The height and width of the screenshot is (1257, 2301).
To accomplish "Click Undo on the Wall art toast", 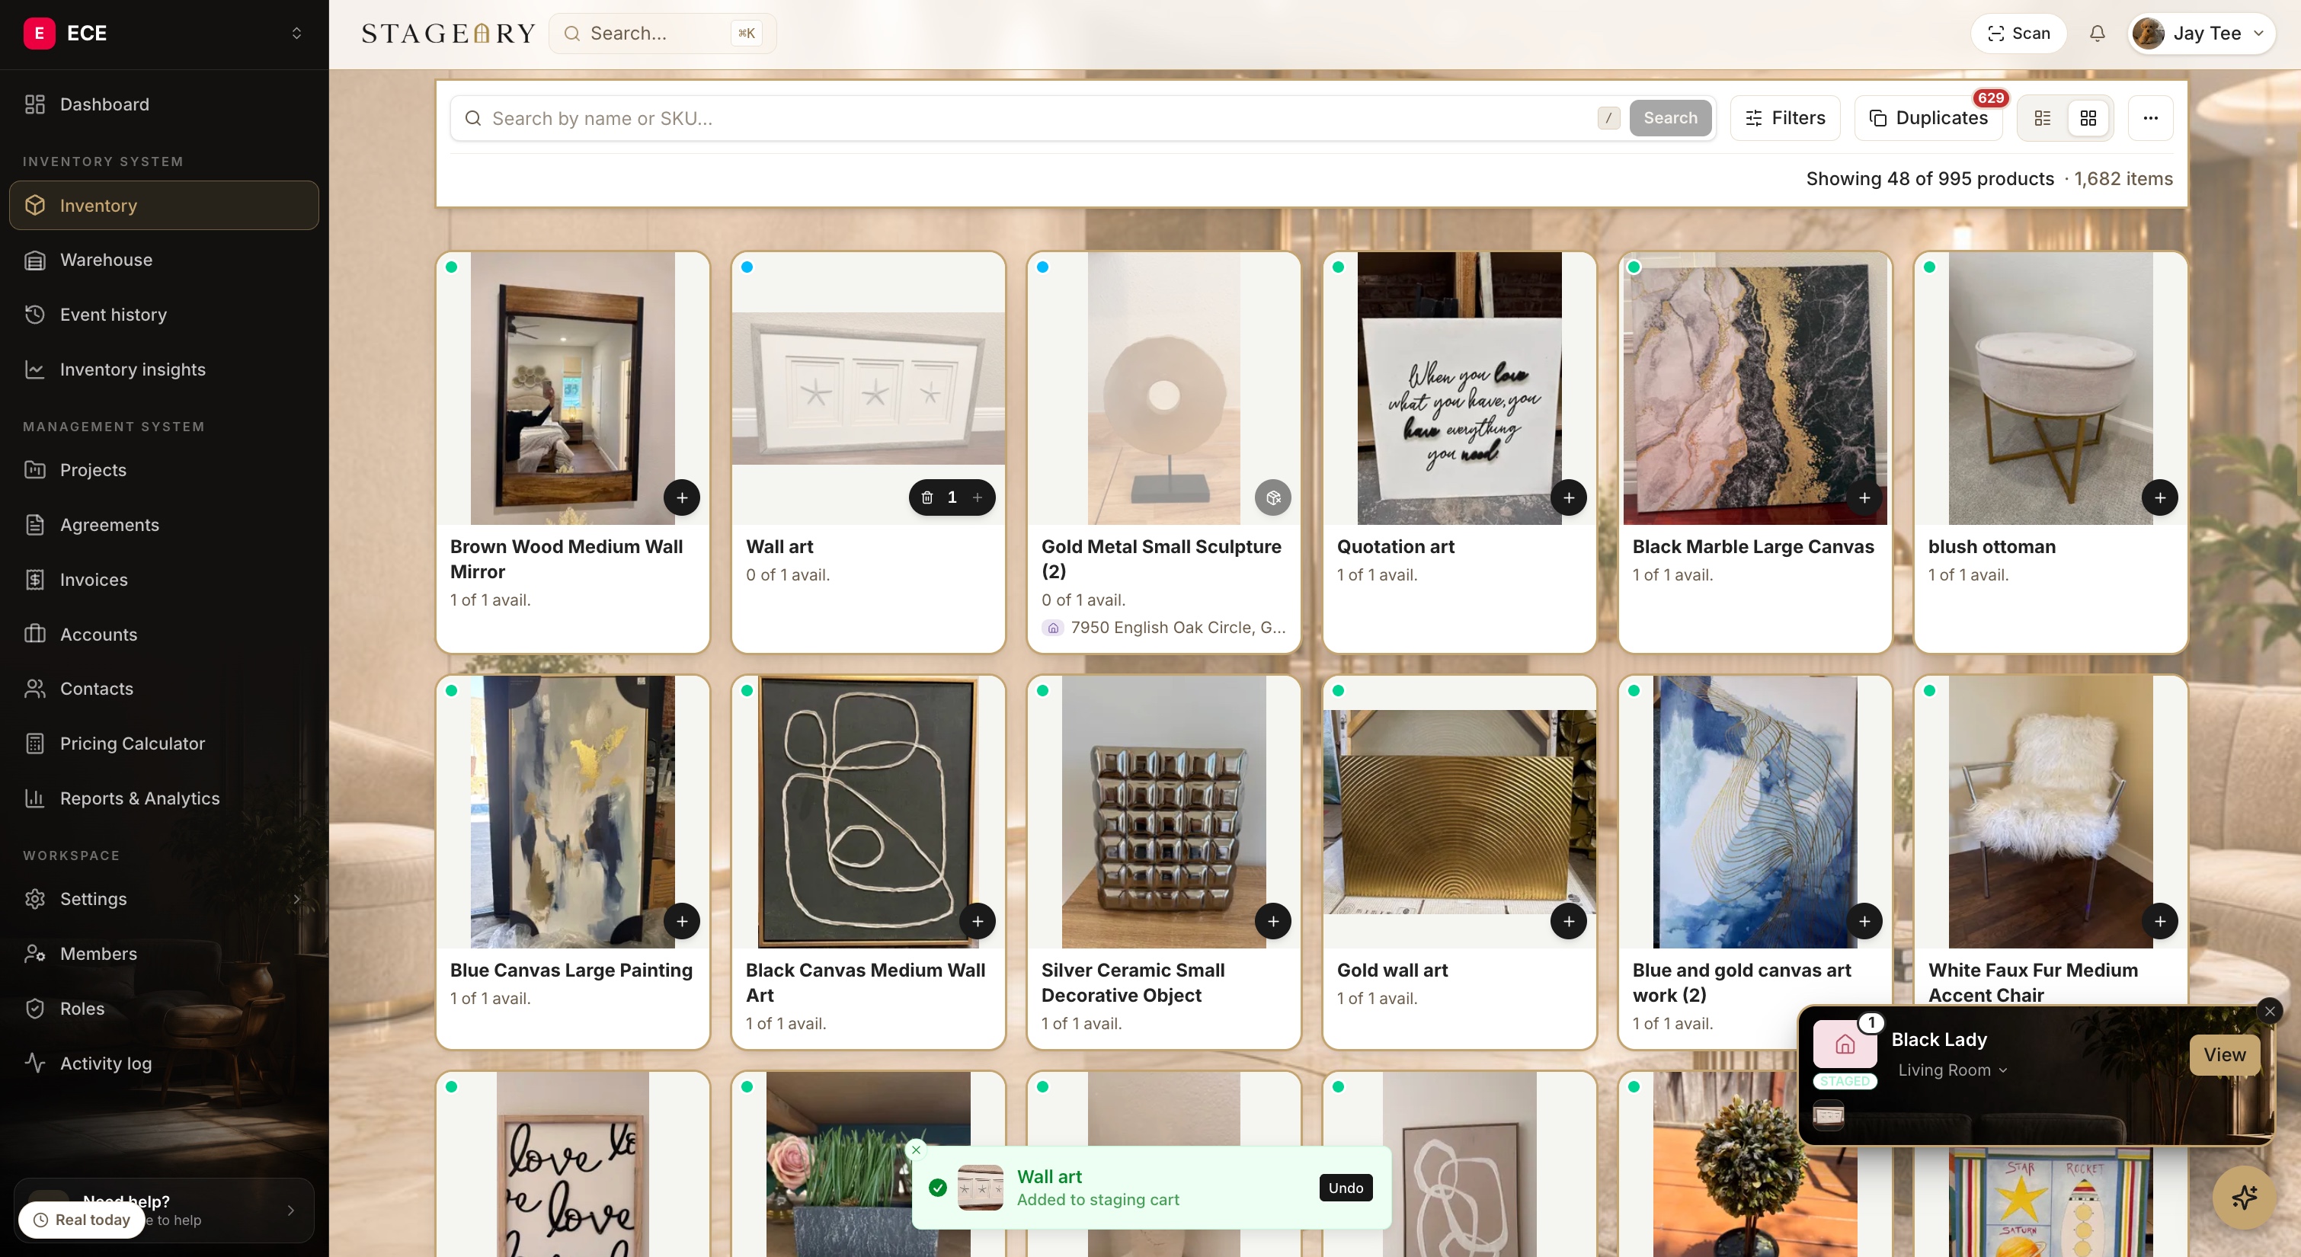I will coord(1346,1188).
